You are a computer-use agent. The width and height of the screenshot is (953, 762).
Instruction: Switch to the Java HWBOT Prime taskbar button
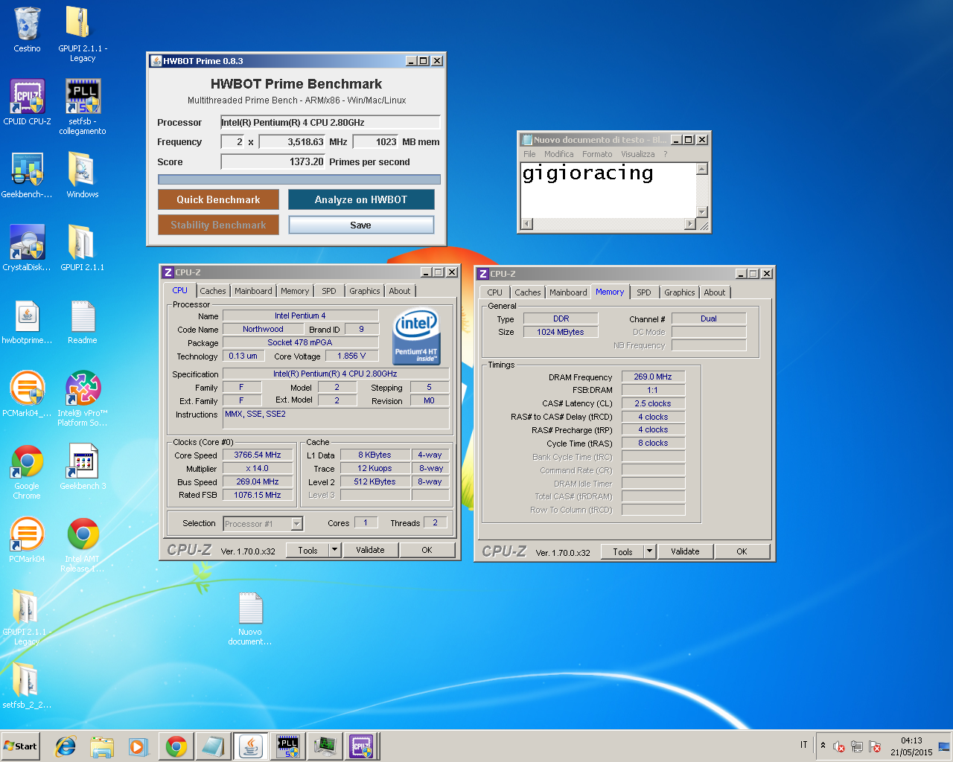tap(251, 746)
